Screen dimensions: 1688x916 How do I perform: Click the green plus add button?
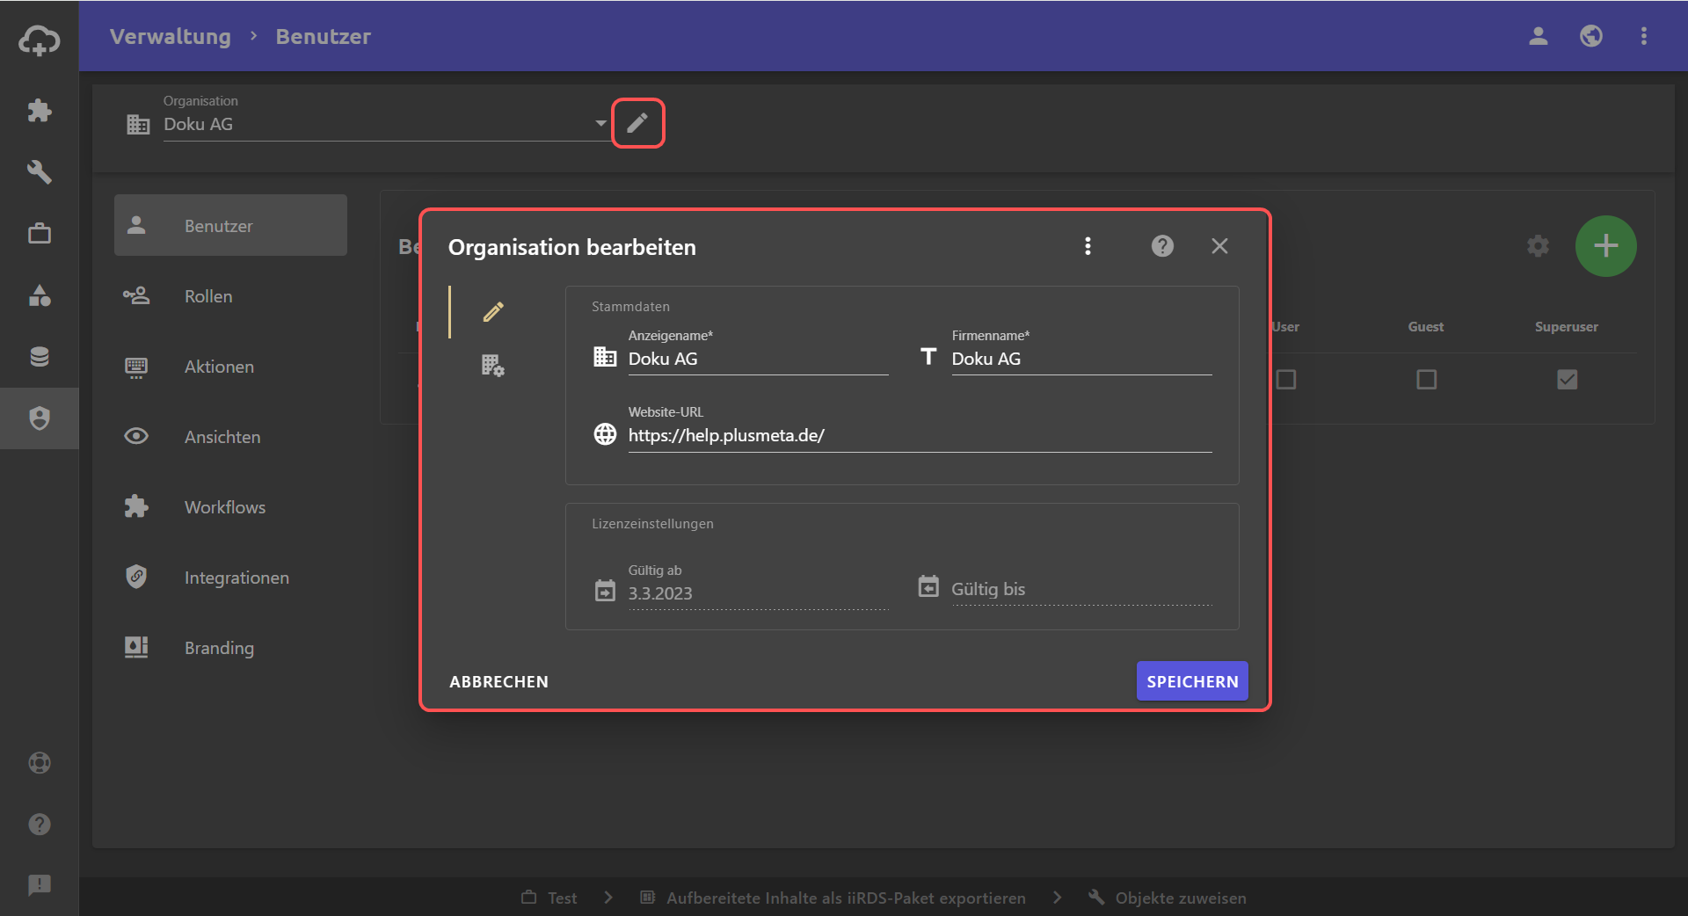coord(1605,246)
